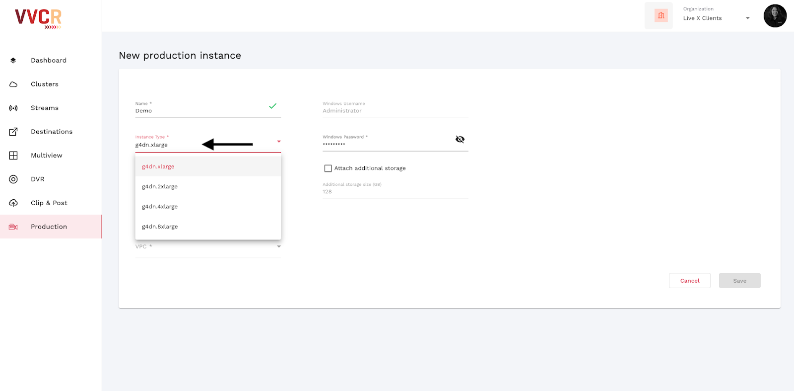794x391 pixels.
Task: Click the green name validation checkmark
Action: tap(272, 106)
